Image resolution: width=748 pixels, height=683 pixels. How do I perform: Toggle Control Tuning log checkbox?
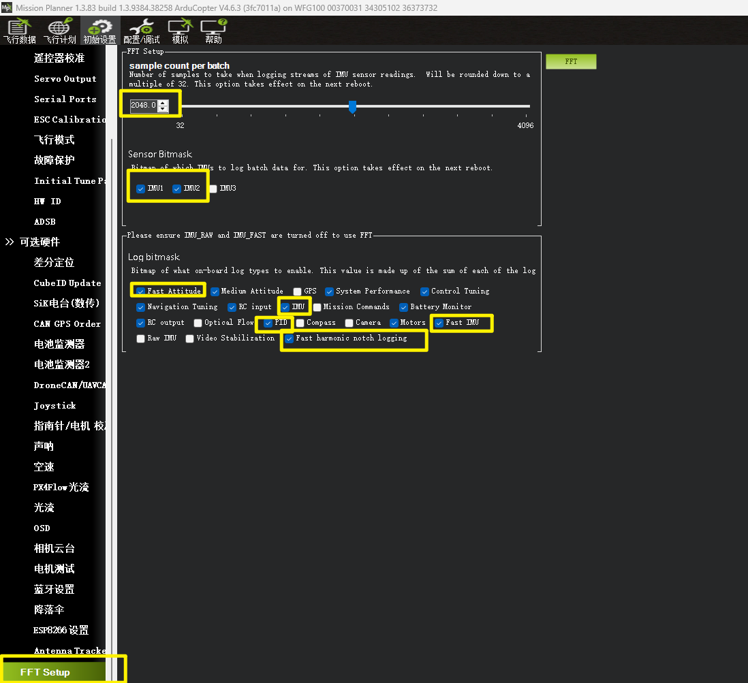click(x=424, y=291)
